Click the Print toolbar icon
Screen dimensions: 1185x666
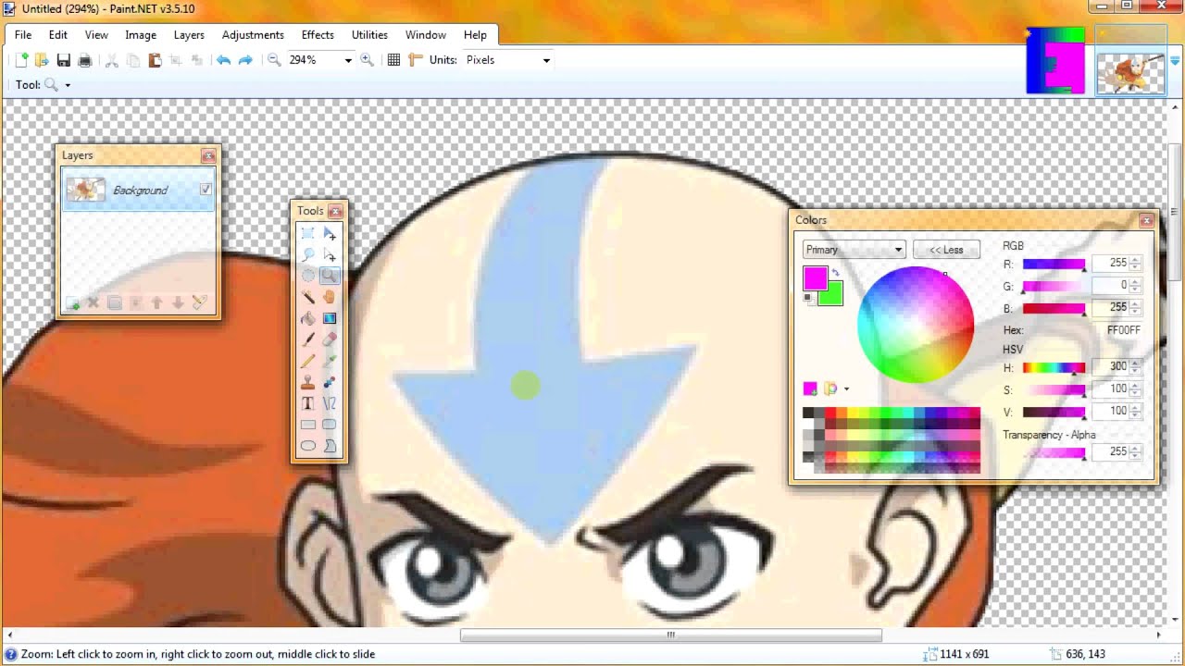[84, 60]
